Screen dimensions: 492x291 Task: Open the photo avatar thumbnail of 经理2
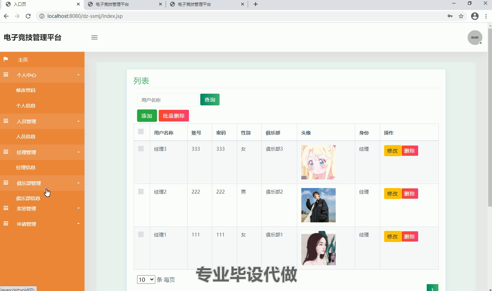(318, 205)
